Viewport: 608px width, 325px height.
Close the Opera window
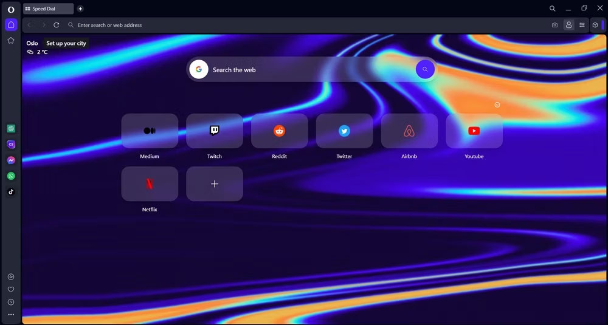600,8
